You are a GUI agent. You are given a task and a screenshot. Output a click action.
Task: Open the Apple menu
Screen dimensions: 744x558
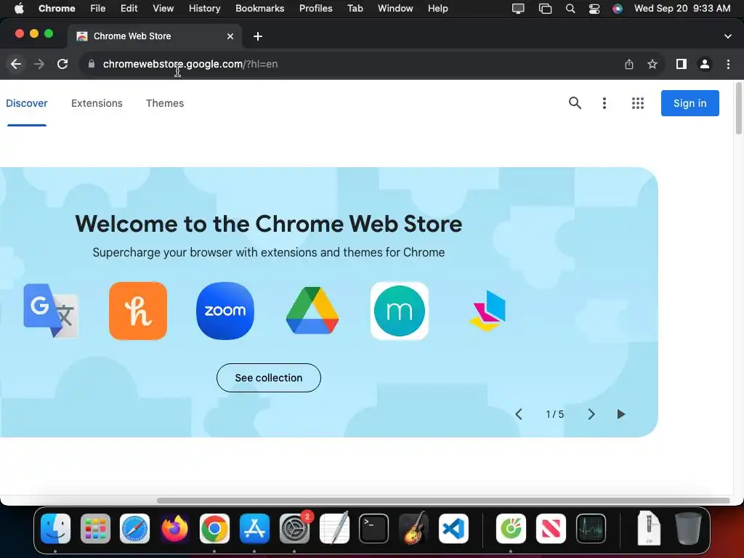(19, 8)
